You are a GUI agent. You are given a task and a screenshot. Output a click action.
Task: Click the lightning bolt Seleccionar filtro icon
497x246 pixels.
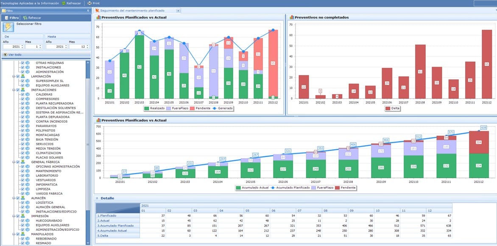click(8, 26)
